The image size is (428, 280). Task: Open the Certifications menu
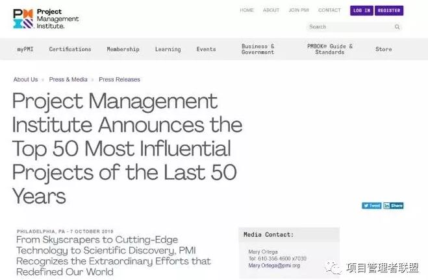pyautogui.click(x=70, y=49)
